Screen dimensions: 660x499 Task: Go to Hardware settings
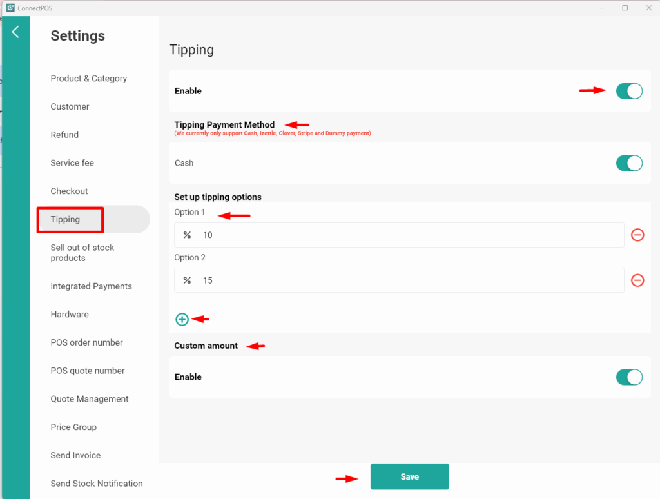point(70,315)
